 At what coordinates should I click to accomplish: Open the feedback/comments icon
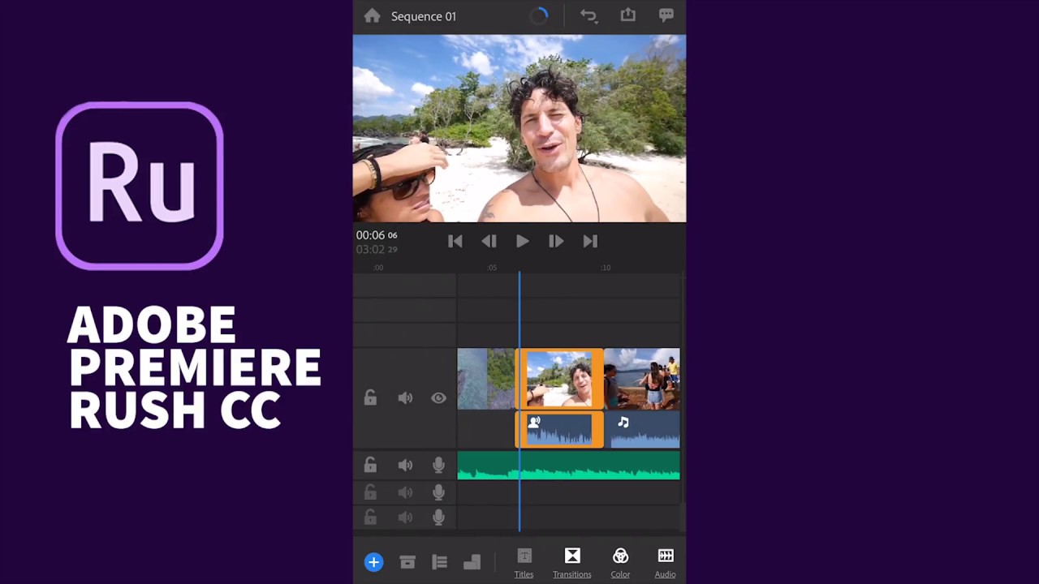point(666,15)
